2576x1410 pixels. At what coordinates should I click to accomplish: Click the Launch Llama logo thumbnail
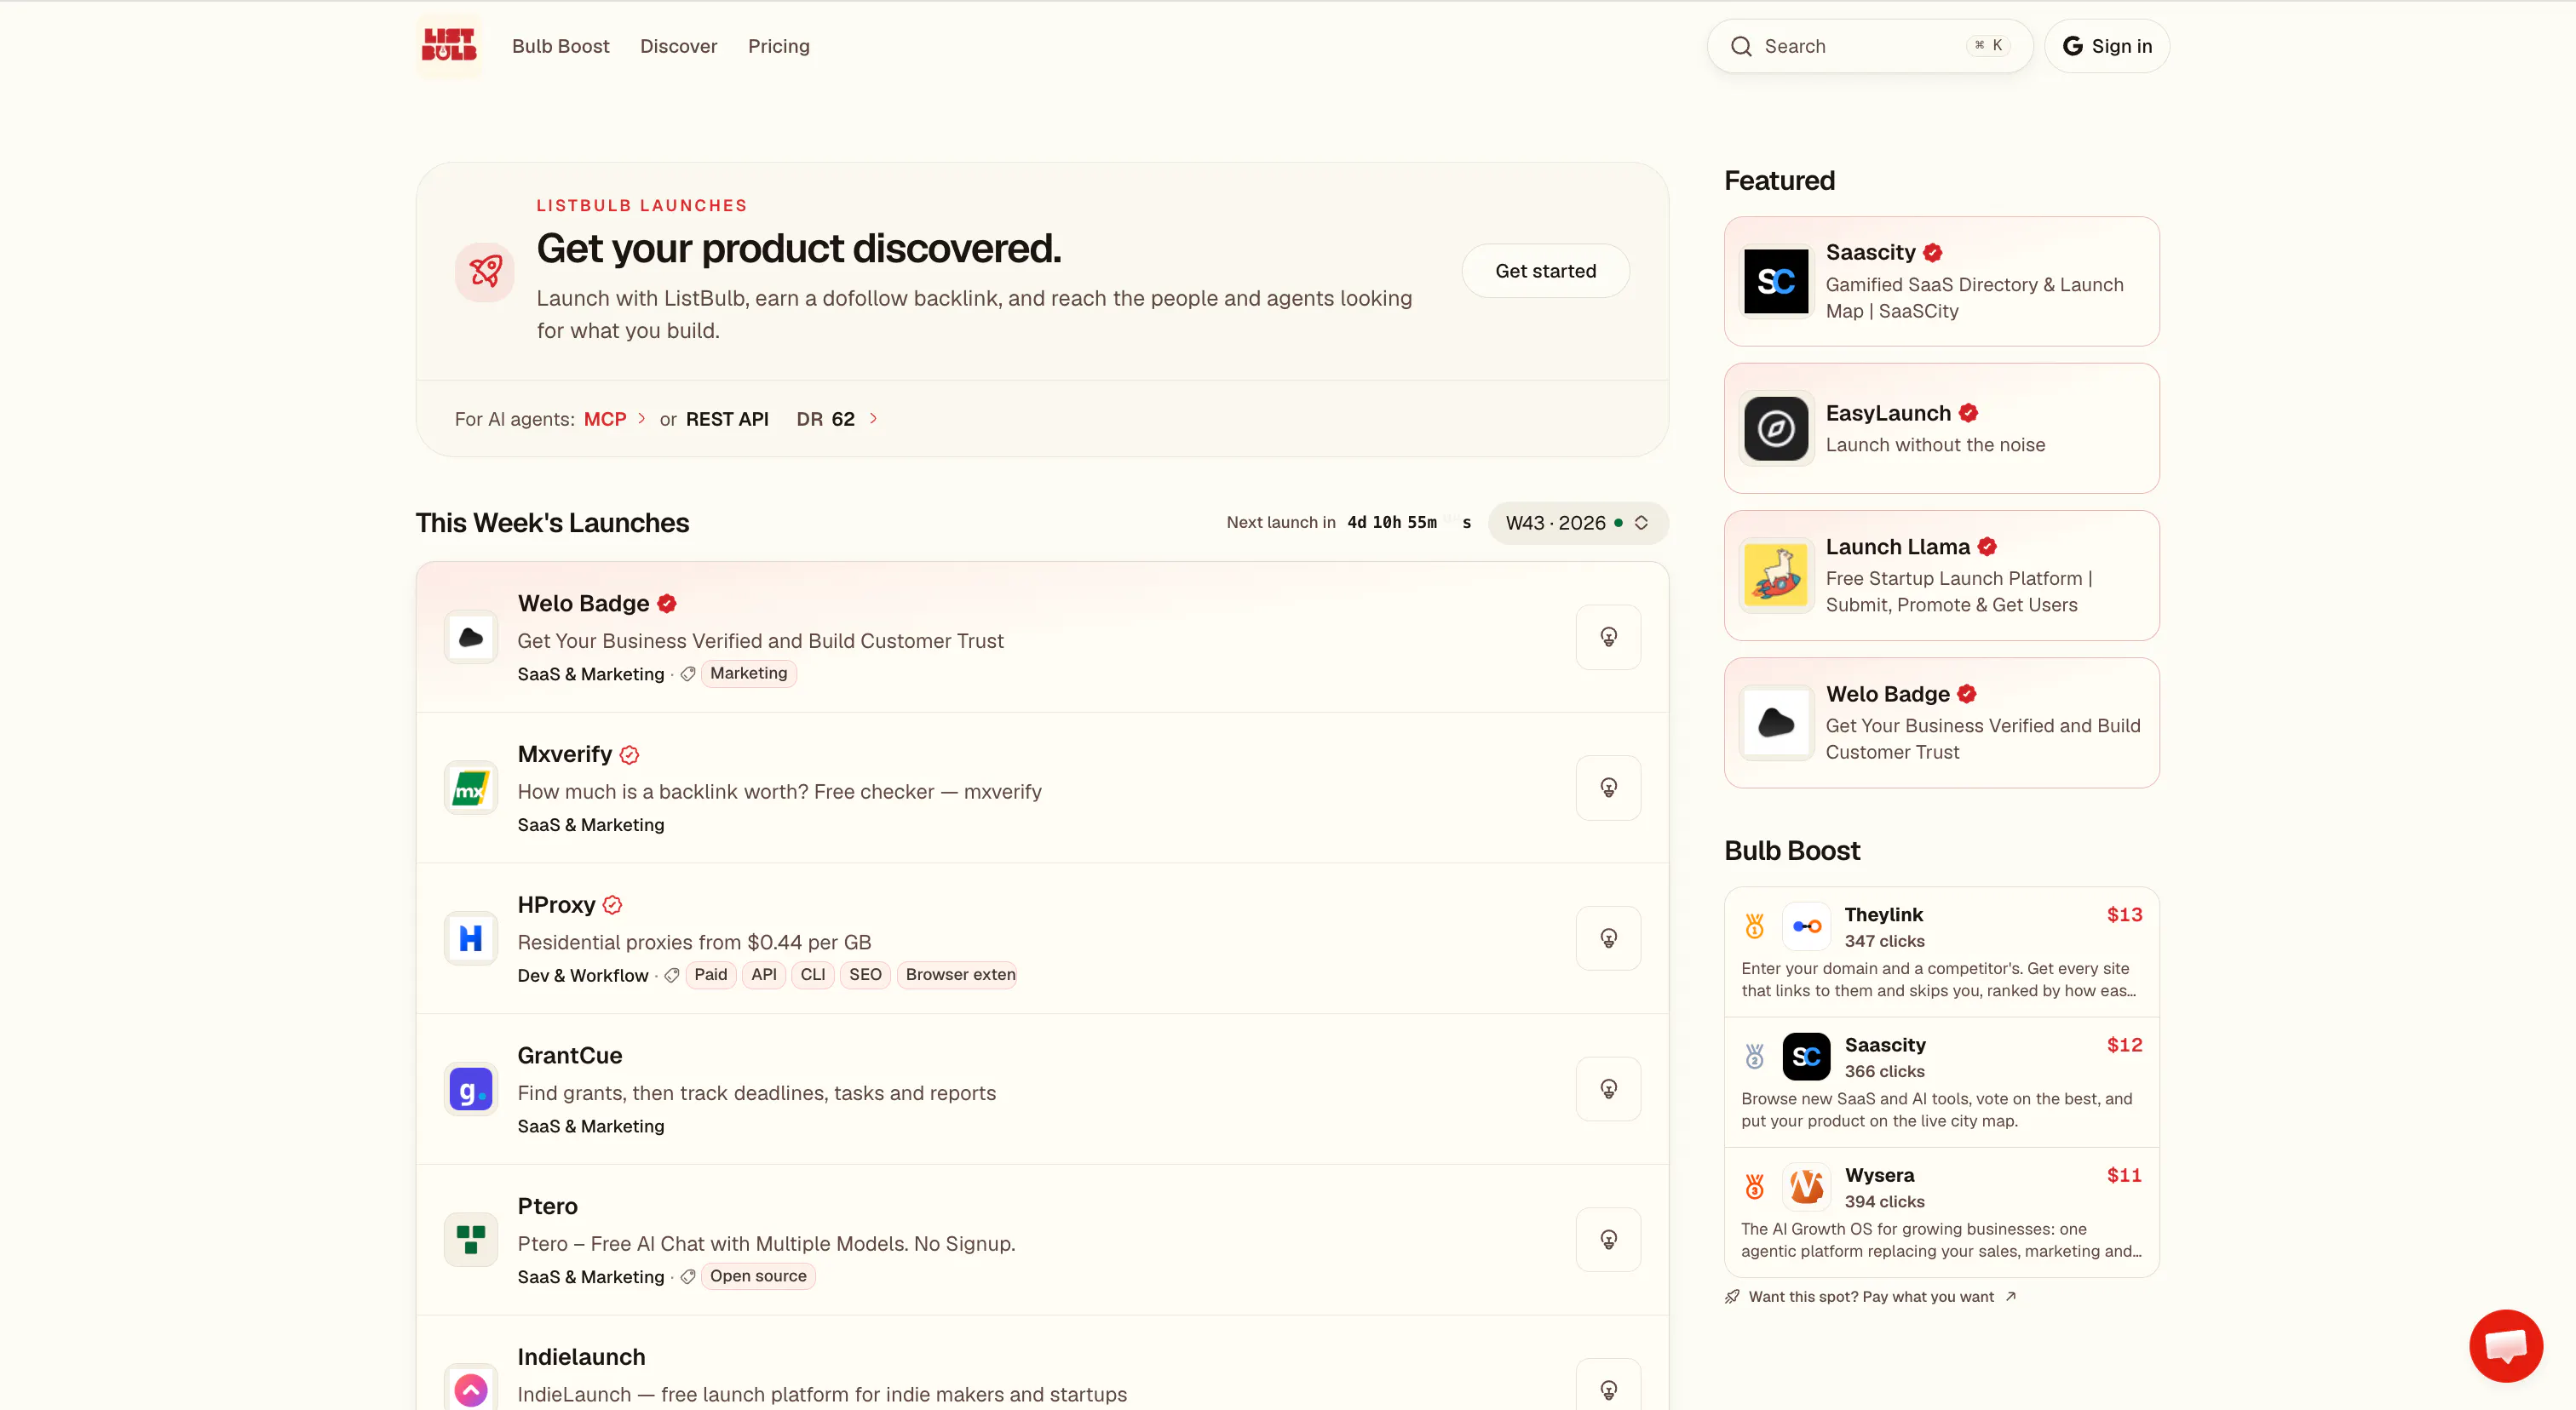1776,576
